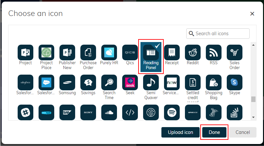Viewport: 264px width, 146px height.
Task: Select the Samsung icon
Action: 67,82
